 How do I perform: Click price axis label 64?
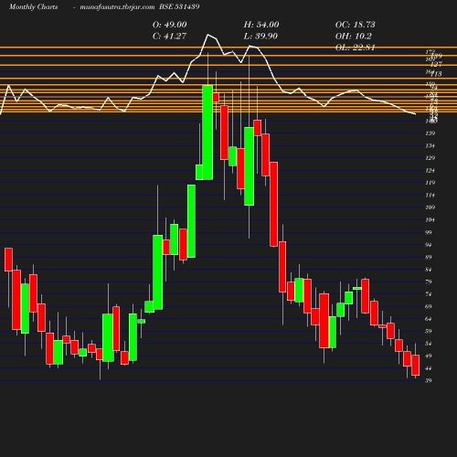429,319
